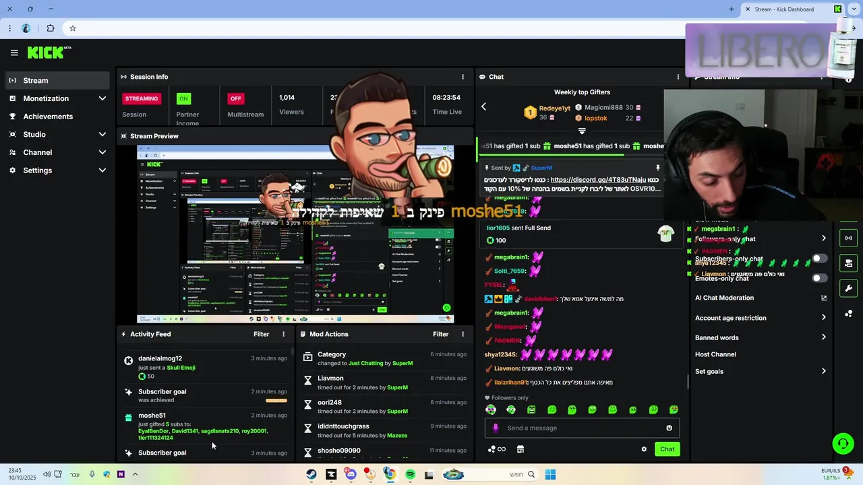Open the green headset support button
This screenshot has width=863, height=485.
click(x=843, y=443)
